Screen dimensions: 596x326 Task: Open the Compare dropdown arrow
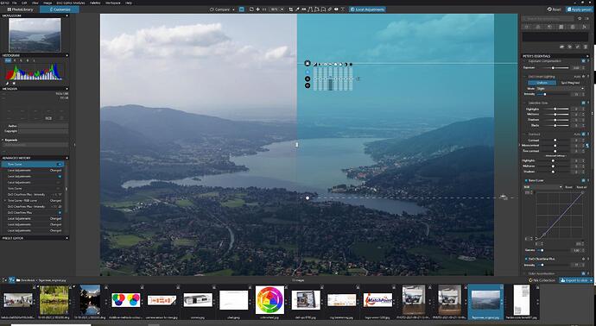[x=233, y=9]
